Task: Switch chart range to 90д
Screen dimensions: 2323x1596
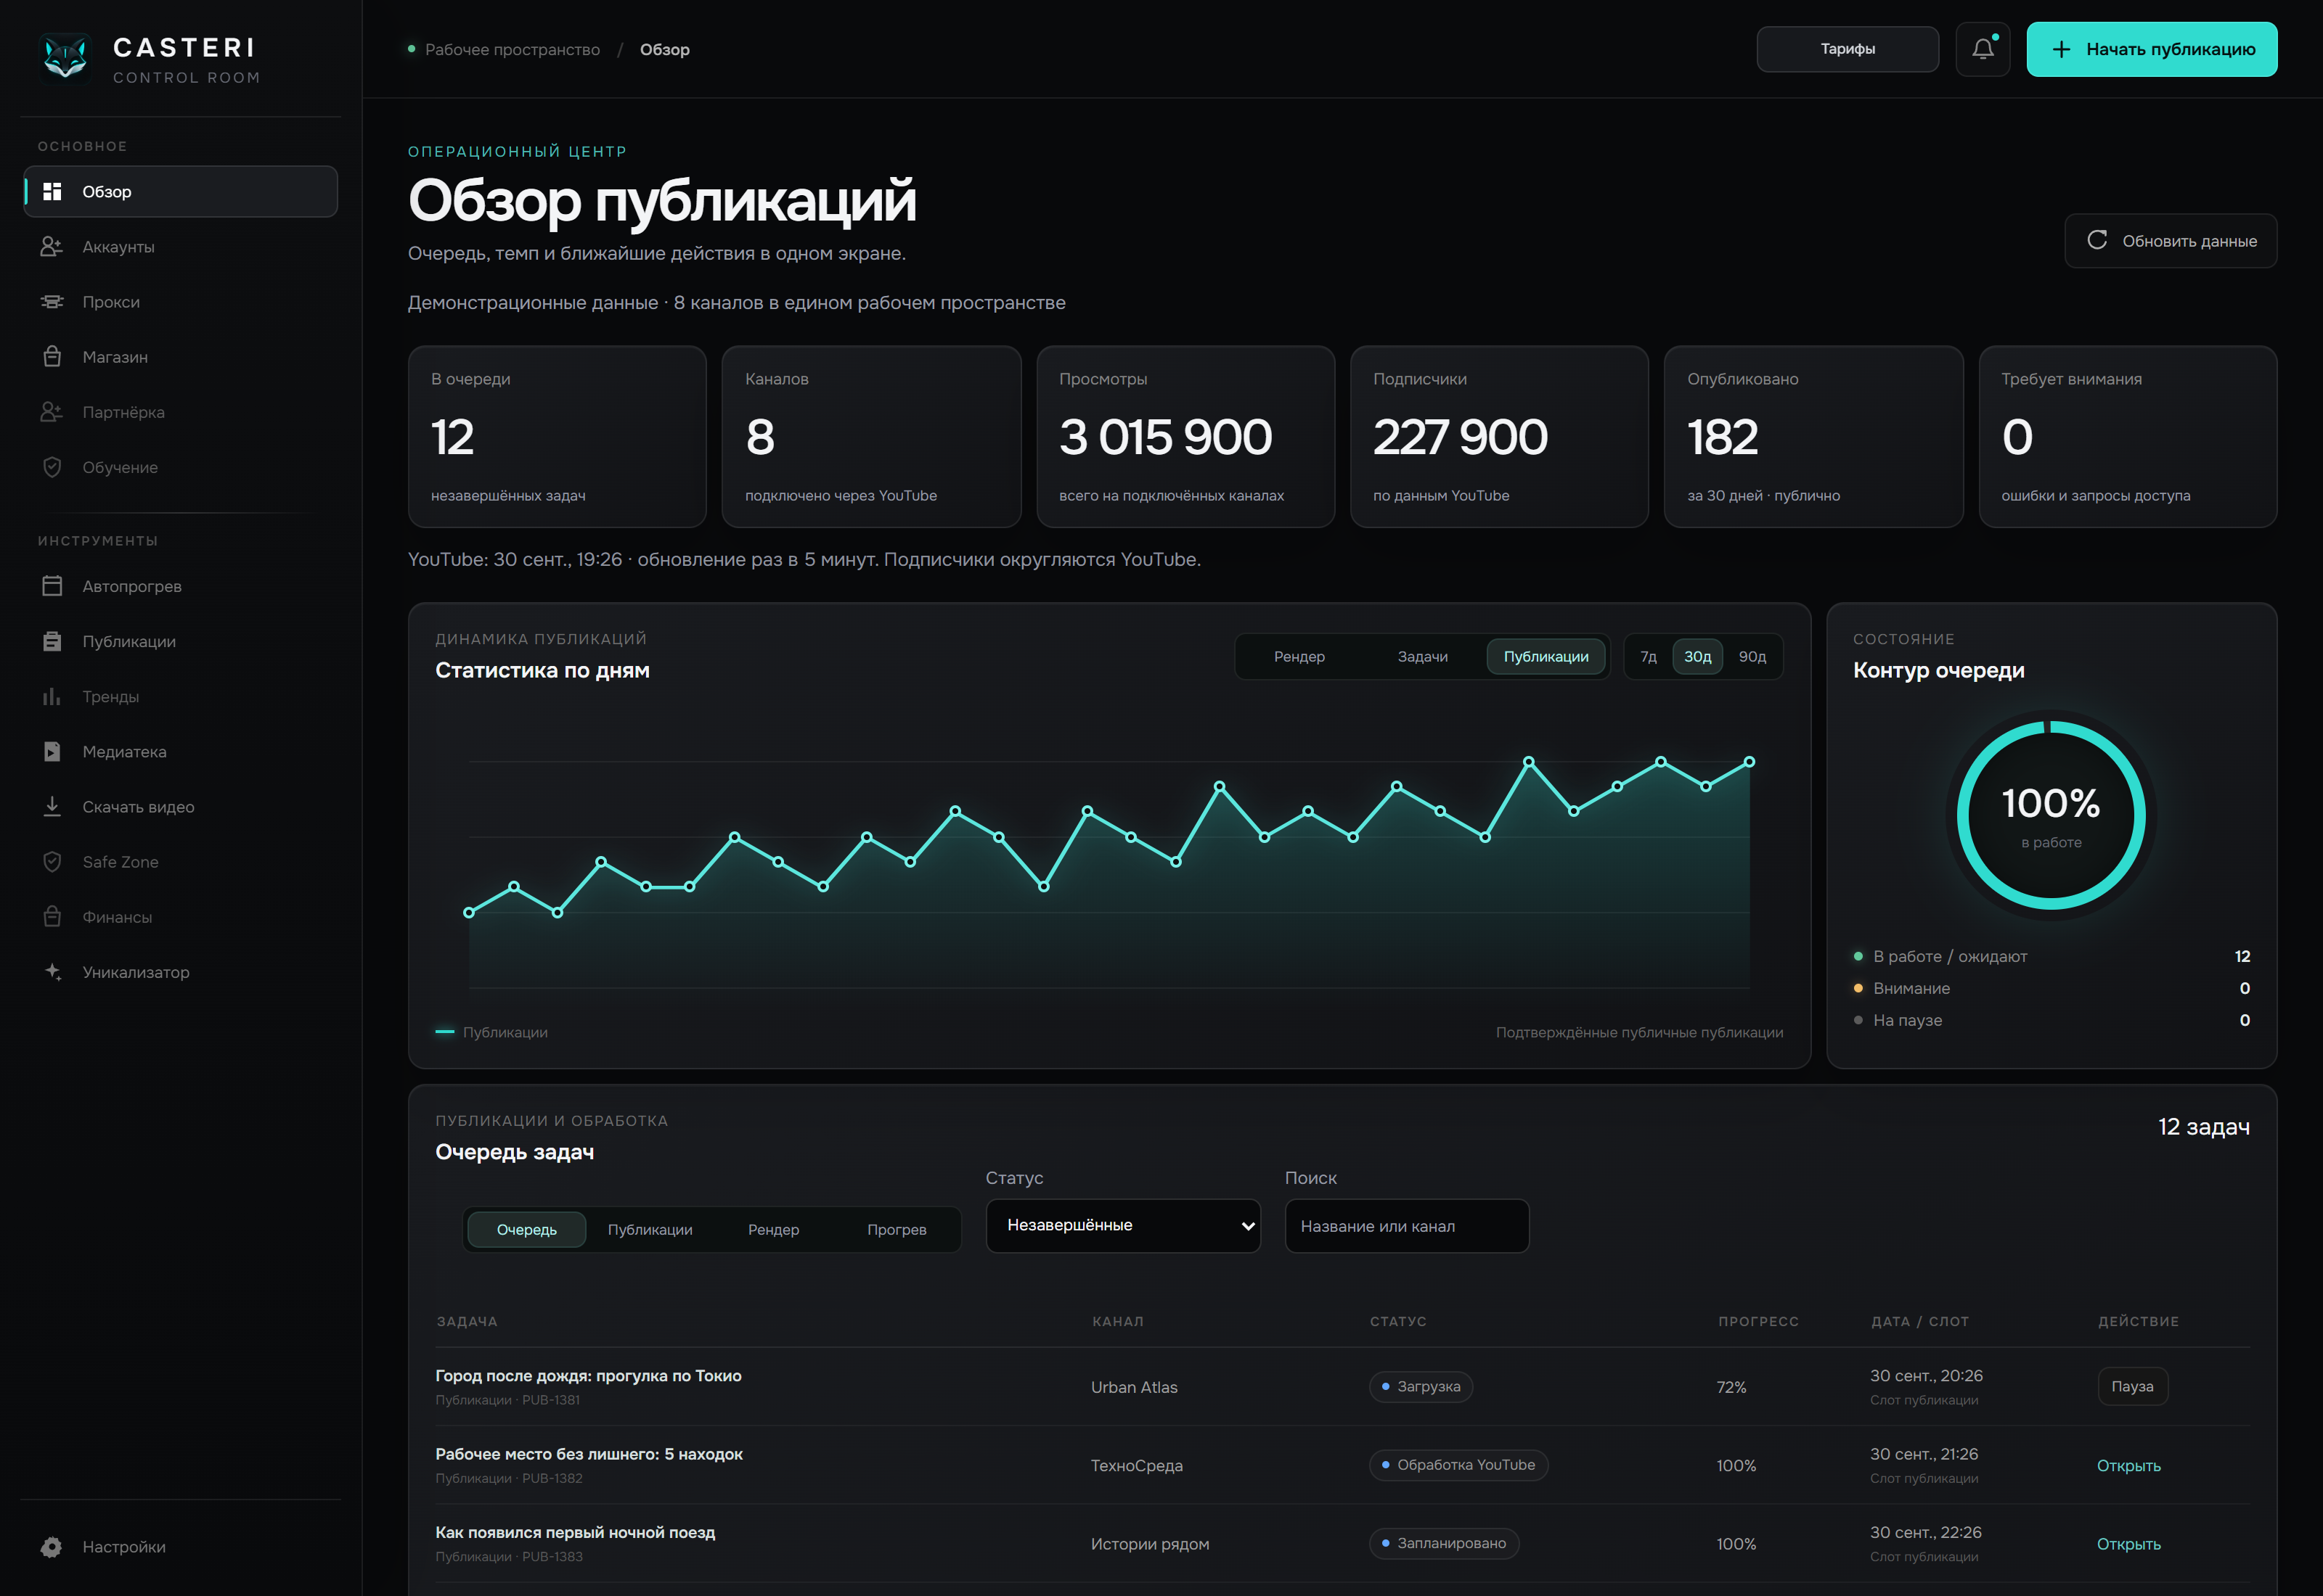Action: (x=1752, y=657)
